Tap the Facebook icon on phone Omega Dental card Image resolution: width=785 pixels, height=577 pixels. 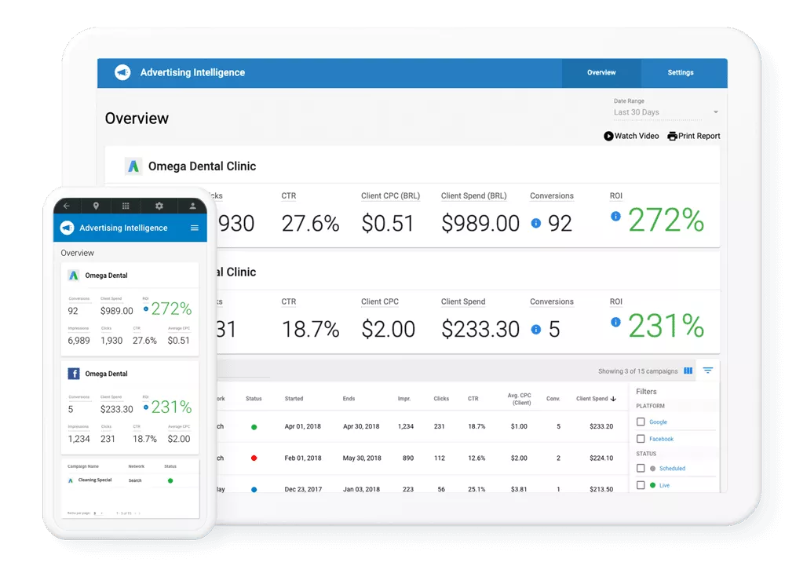(x=74, y=374)
